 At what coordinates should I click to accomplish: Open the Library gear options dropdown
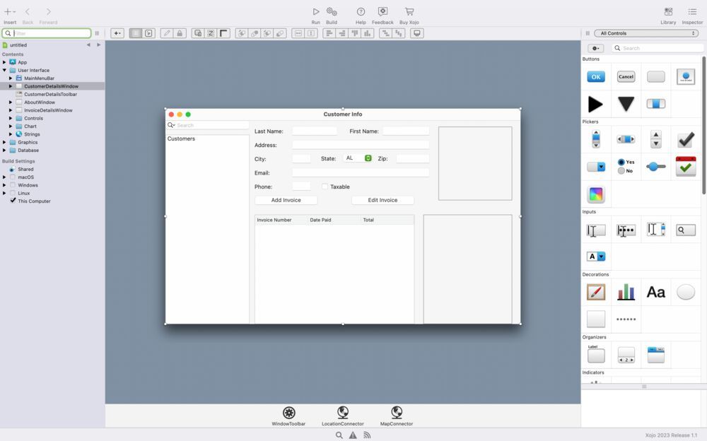coord(595,48)
